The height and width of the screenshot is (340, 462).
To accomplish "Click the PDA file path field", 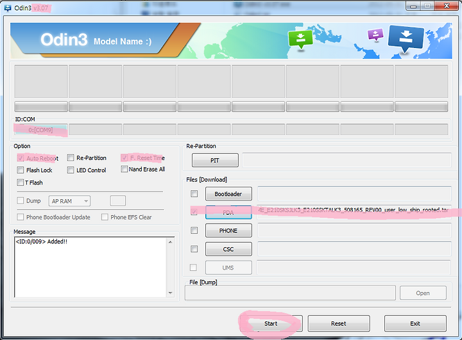I will (354, 212).
